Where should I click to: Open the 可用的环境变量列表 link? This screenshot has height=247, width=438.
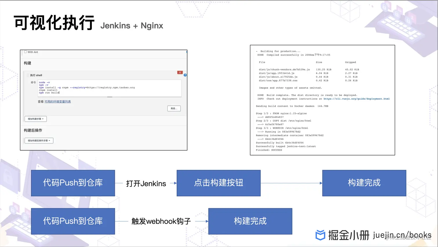58,102
